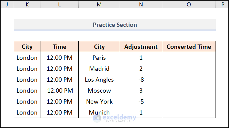Image resolution: width=229 pixels, height=128 pixels.
Task: Click the Time column header cell
Action: click(x=59, y=47)
